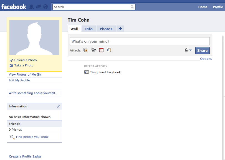Attach a photo to the post
This screenshot has width=225, height=160.
[x=86, y=50]
